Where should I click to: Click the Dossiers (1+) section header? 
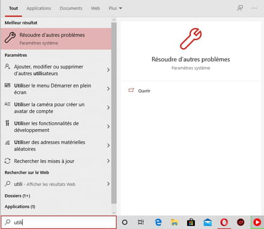coord(17,196)
